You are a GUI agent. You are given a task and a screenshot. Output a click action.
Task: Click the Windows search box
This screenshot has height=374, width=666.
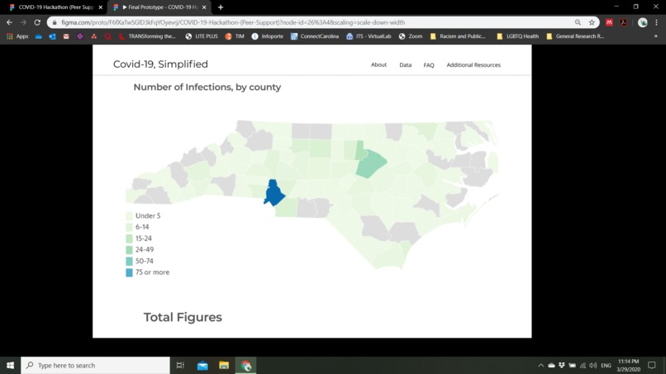(x=95, y=365)
